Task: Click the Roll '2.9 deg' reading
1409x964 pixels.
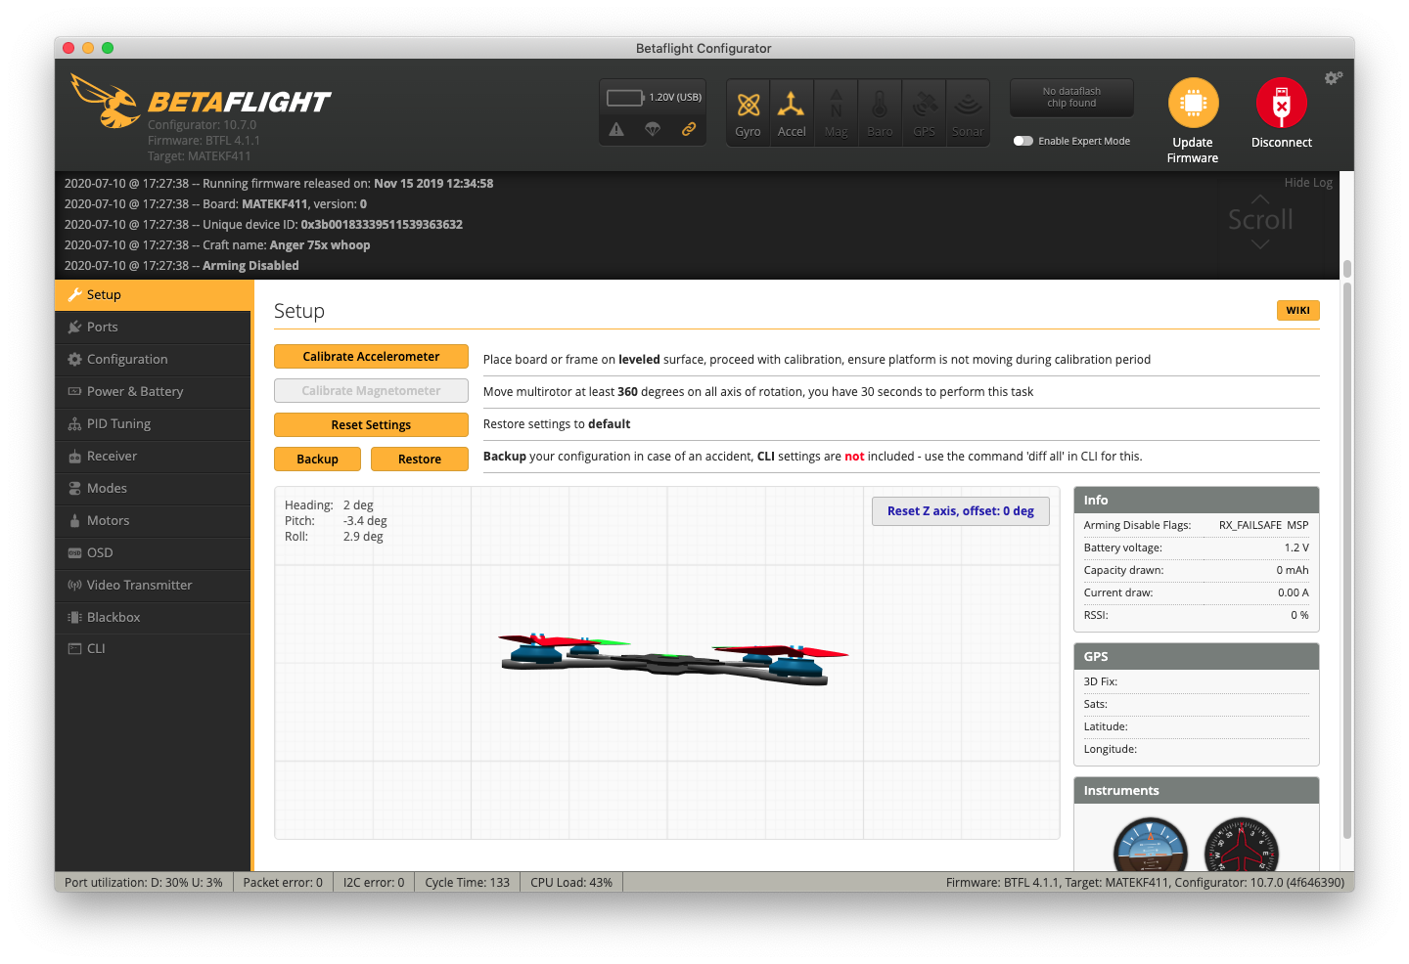Action: click(x=363, y=537)
